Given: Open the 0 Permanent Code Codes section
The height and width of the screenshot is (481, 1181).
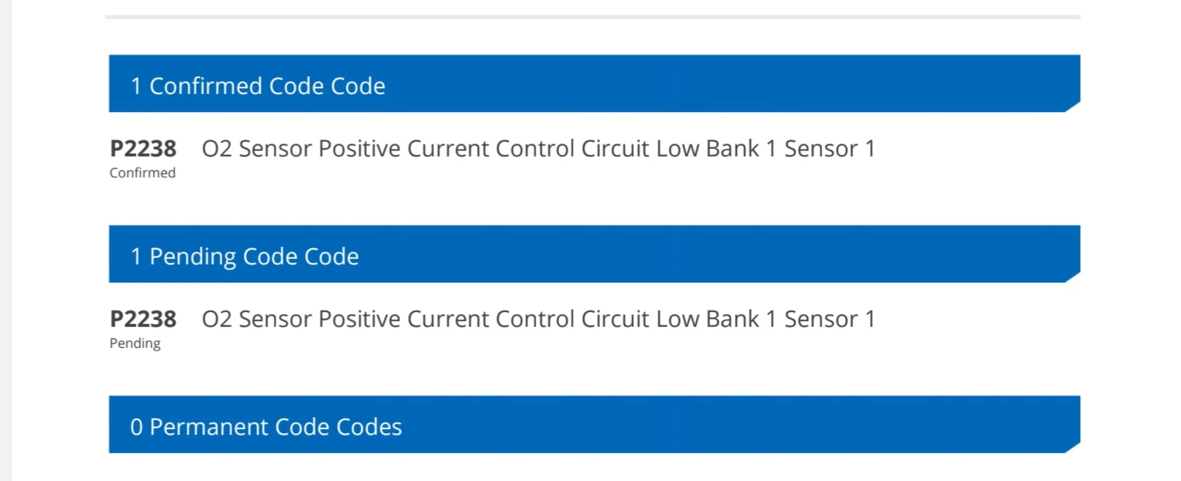Looking at the screenshot, I should pos(594,425).
